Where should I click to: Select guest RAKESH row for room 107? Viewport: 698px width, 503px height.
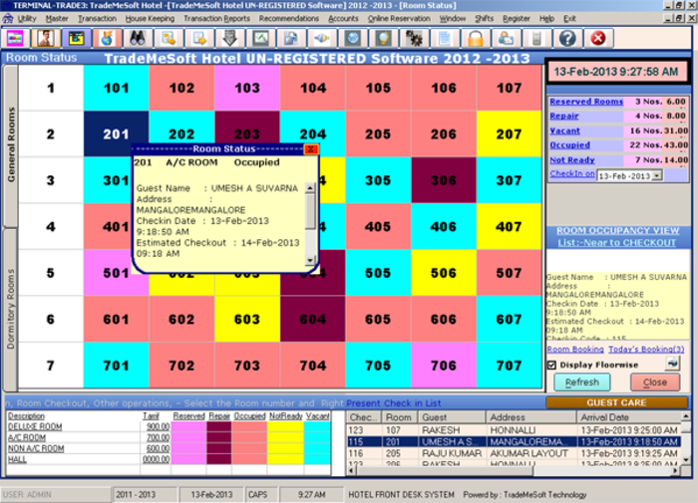pos(439,429)
